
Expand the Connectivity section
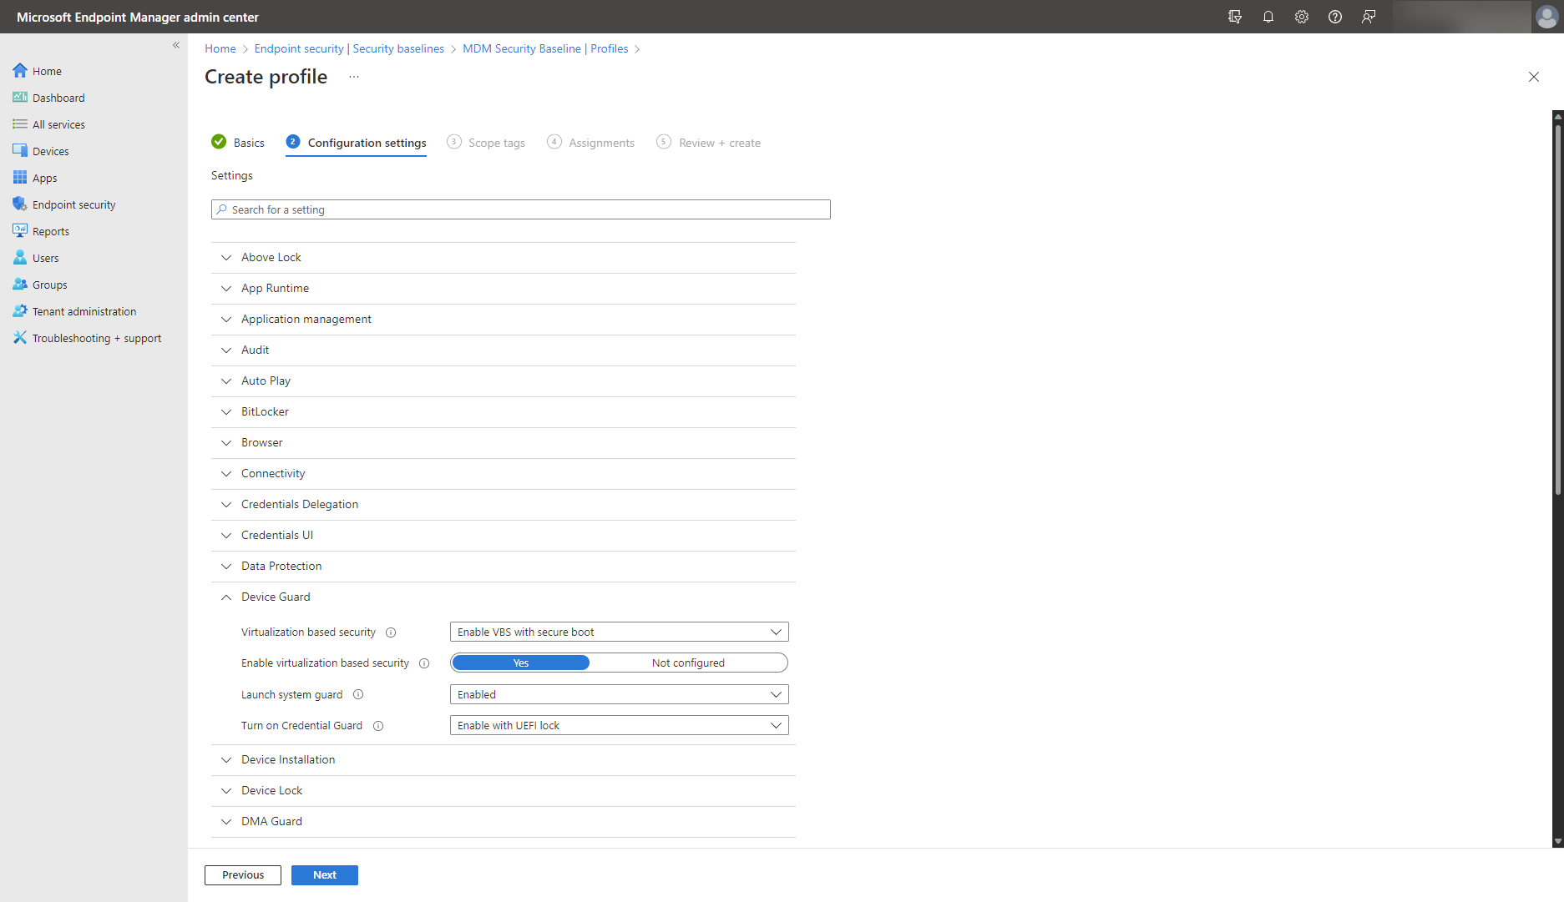point(504,474)
